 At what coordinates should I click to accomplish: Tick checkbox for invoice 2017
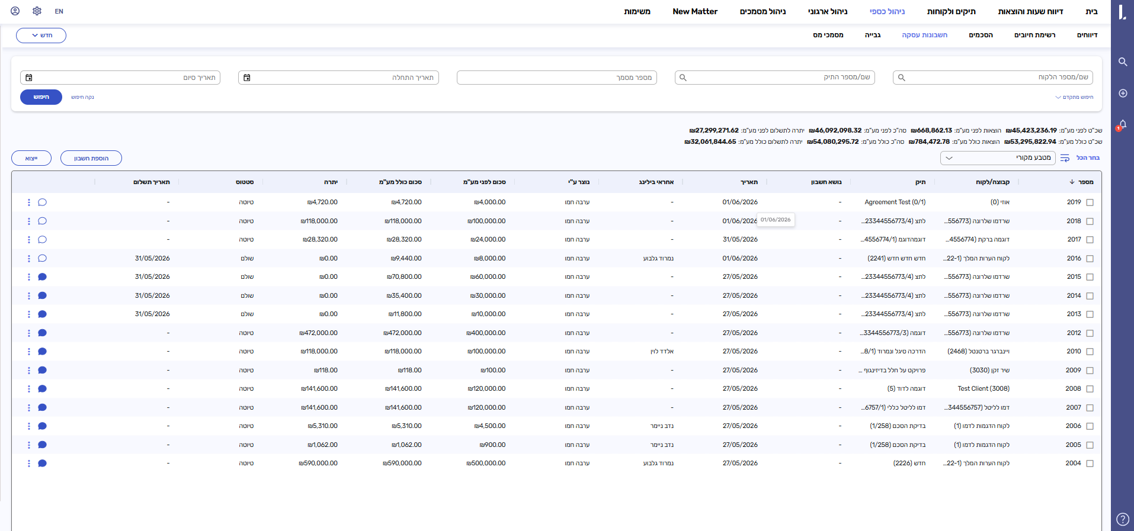coord(1090,240)
